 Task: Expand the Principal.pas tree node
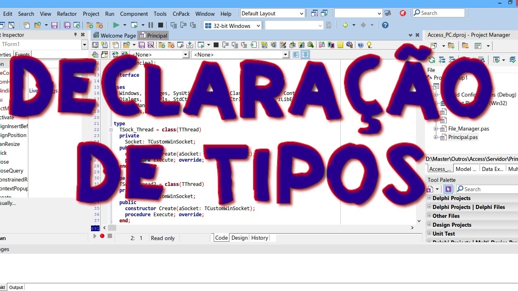coord(436,137)
